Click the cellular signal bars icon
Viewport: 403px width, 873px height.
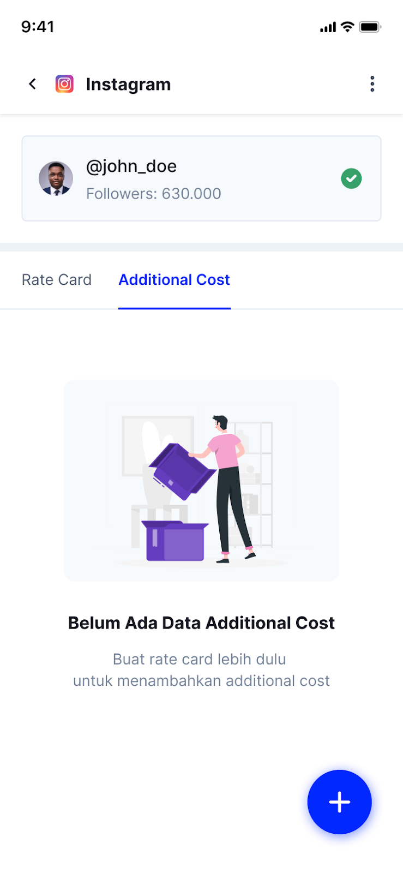pos(328,27)
